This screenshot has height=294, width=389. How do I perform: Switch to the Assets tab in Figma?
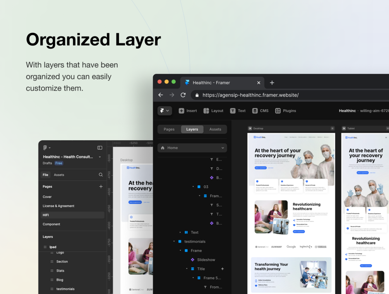(59, 175)
